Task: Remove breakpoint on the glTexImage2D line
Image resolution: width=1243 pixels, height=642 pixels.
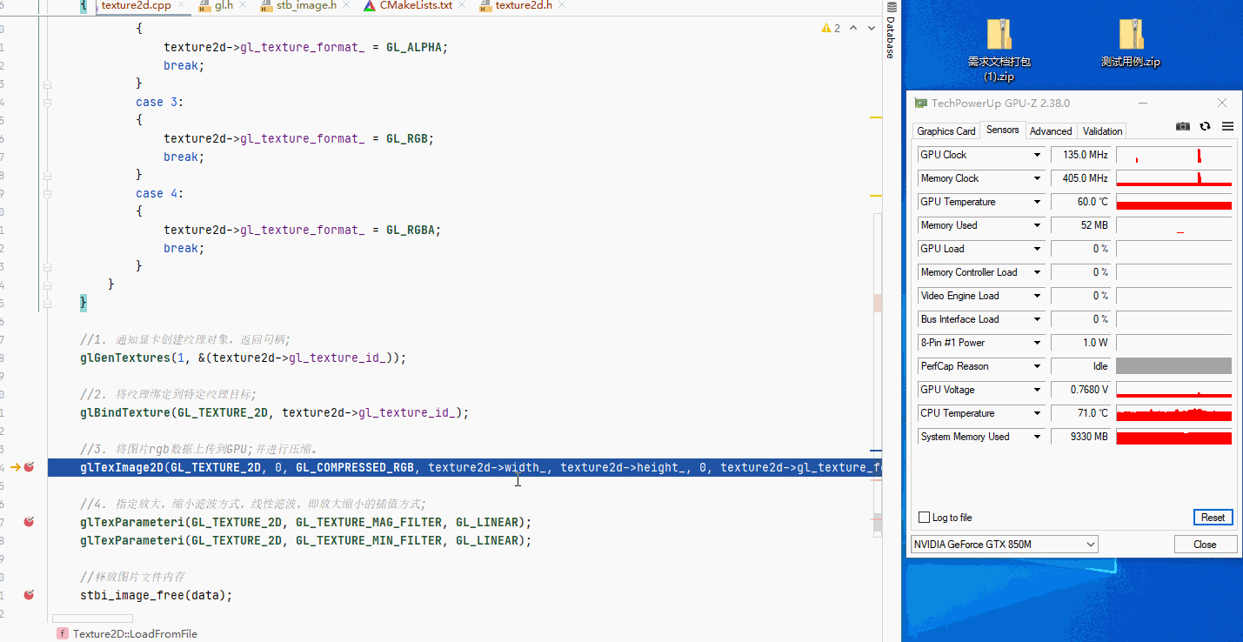Action: [29, 467]
